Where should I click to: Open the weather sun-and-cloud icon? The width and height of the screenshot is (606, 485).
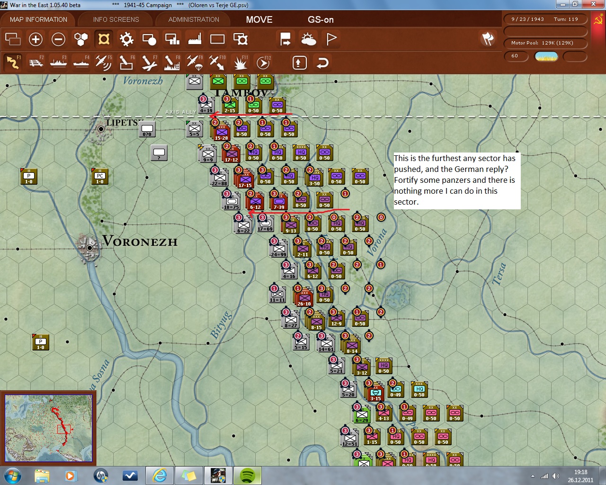pos(308,39)
